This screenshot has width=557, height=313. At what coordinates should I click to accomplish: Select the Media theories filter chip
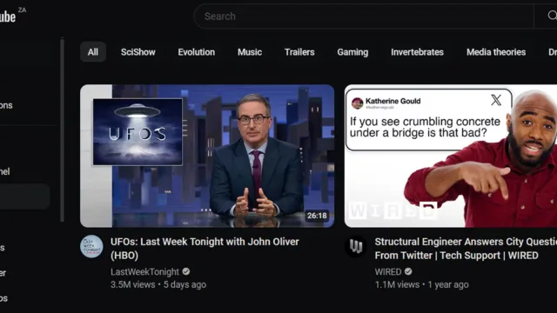[496, 52]
